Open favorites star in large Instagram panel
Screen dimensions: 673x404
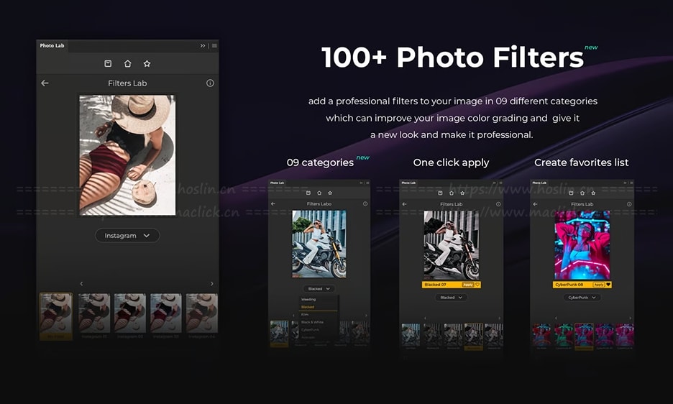(x=147, y=63)
